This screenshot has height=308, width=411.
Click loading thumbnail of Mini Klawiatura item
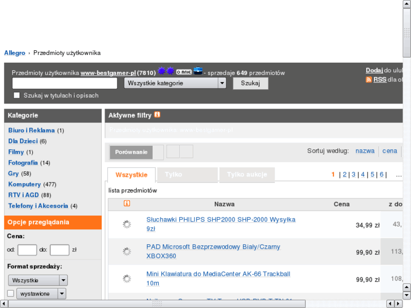tap(127, 279)
